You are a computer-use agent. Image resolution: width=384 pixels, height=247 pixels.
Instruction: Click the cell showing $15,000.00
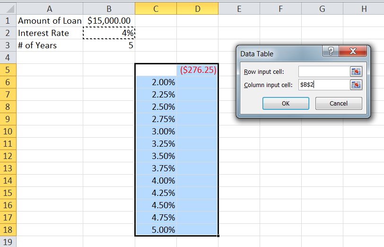point(109,21)
